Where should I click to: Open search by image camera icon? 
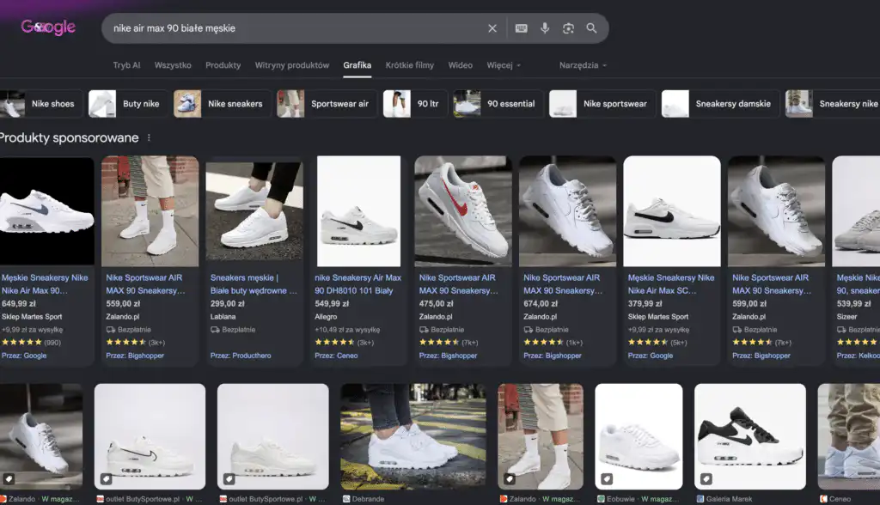pyautogui.click(x=569, y=28)
